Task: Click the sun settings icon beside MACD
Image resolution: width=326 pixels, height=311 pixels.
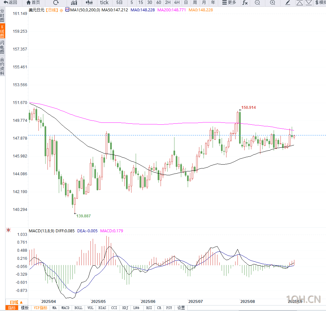Action: pos(8,230)
